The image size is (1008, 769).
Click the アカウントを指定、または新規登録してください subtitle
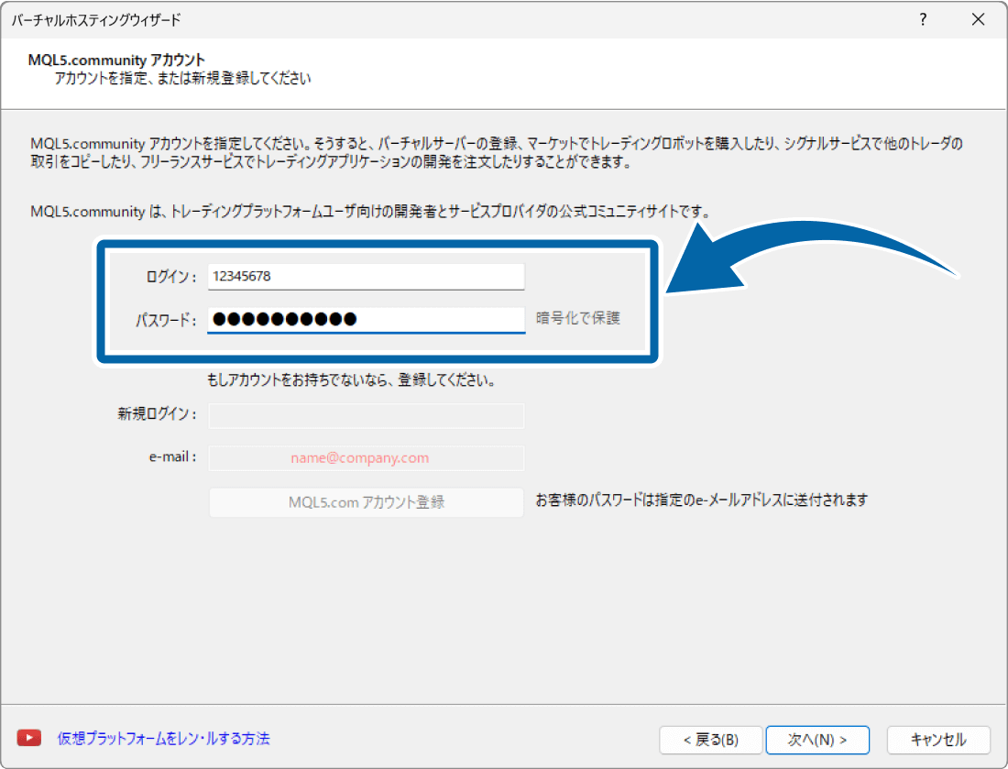tap(182, 79)
